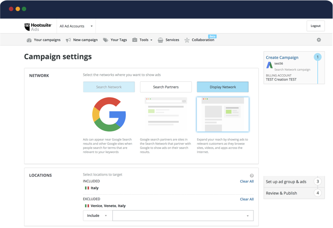Open the Collaboration beta tab
The image size is (333, 228).
(x=202, y=40)
